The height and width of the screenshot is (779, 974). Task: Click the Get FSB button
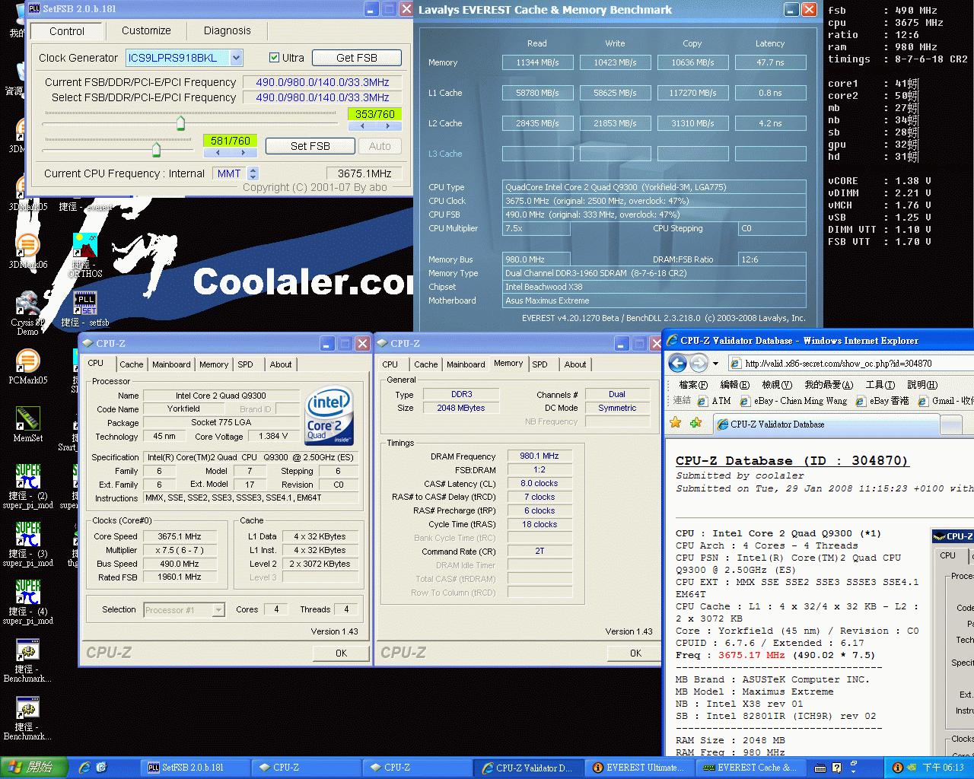coord(356,58)
